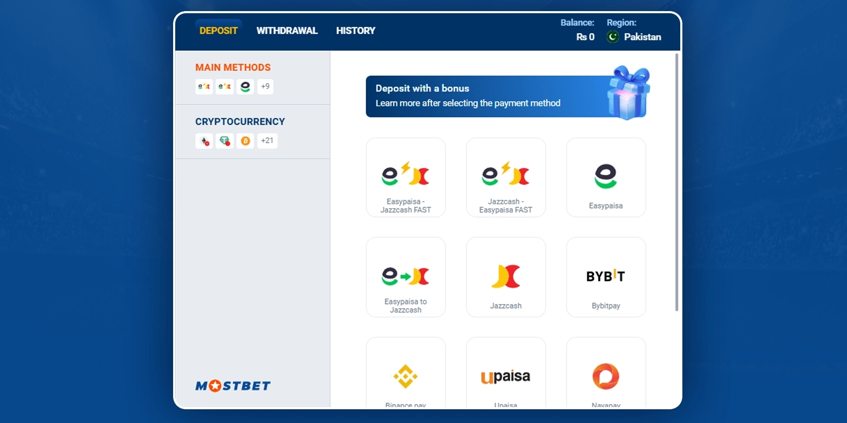Click the orange Bitcoin icon under Cryptocurrency

[245, 141]
